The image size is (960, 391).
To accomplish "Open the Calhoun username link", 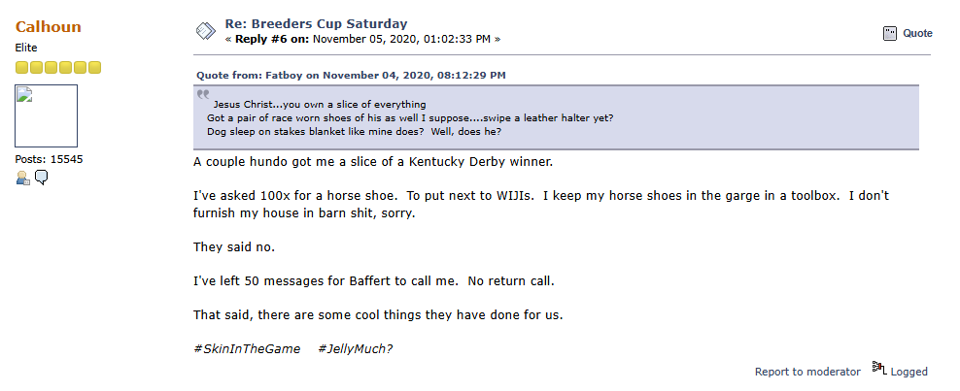I will [49, 26].
